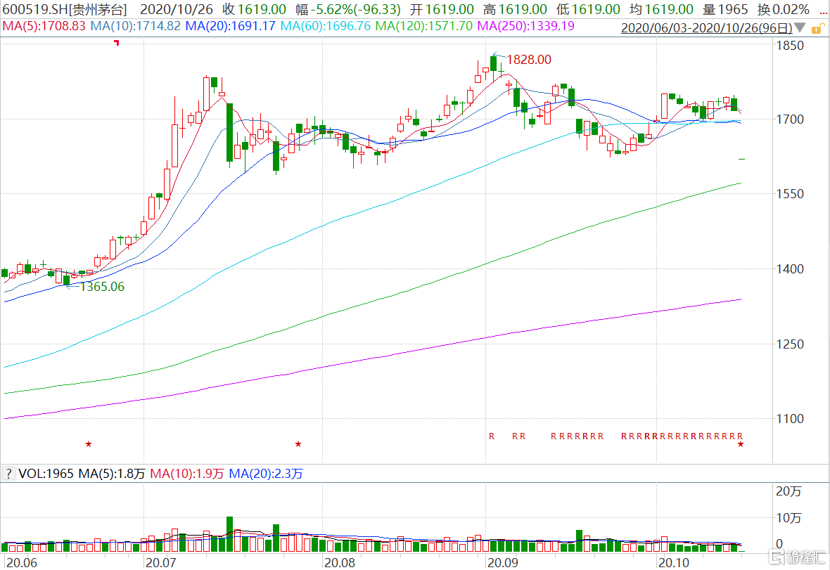Click the date range 2020/06/03-2020/10/26 link
The width and height of the screenshot is (830, 570).
(x=707, y=28)
